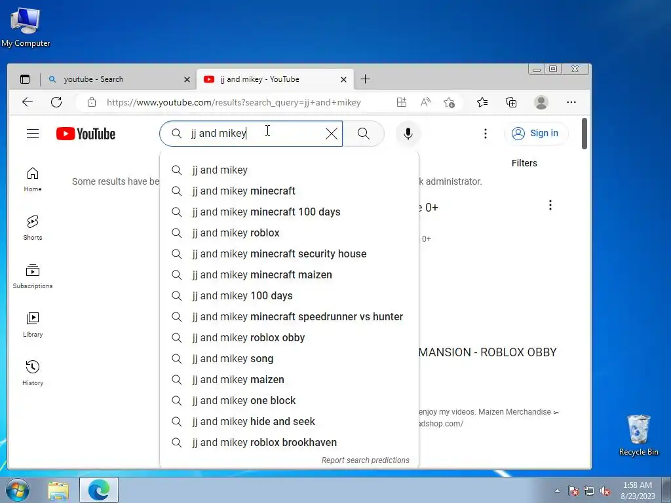This screenshot has width=671, height=503.
Task: Start voice search with the microphone icon
Action: (408, 134)
